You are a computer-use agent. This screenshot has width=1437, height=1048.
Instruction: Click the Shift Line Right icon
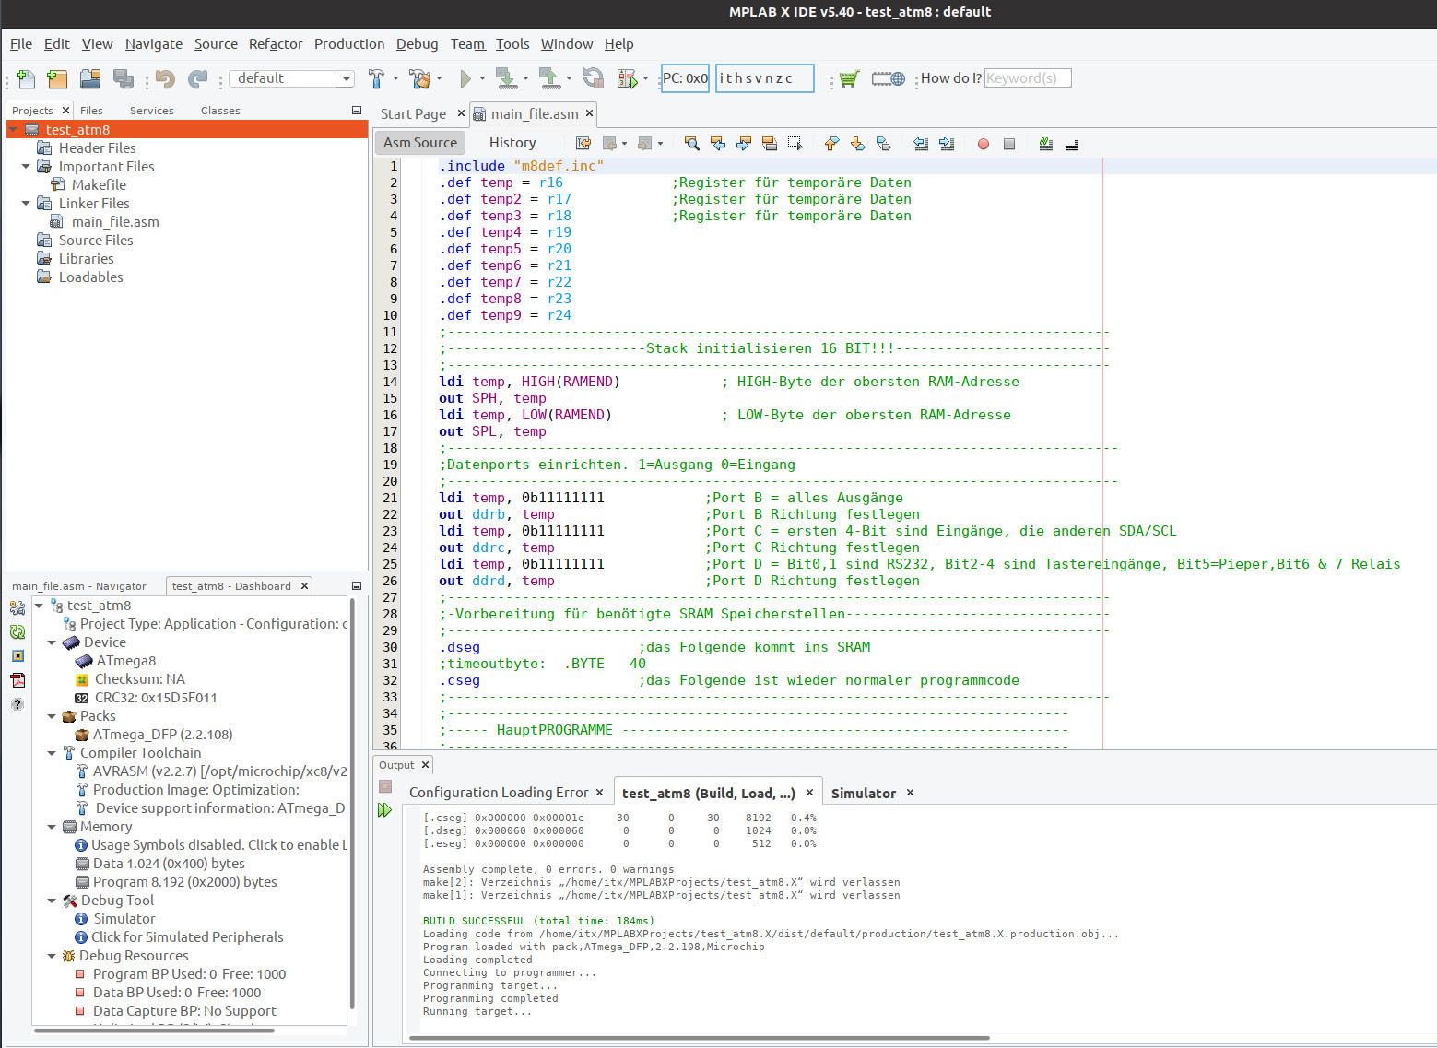click(x=947, y=144)
